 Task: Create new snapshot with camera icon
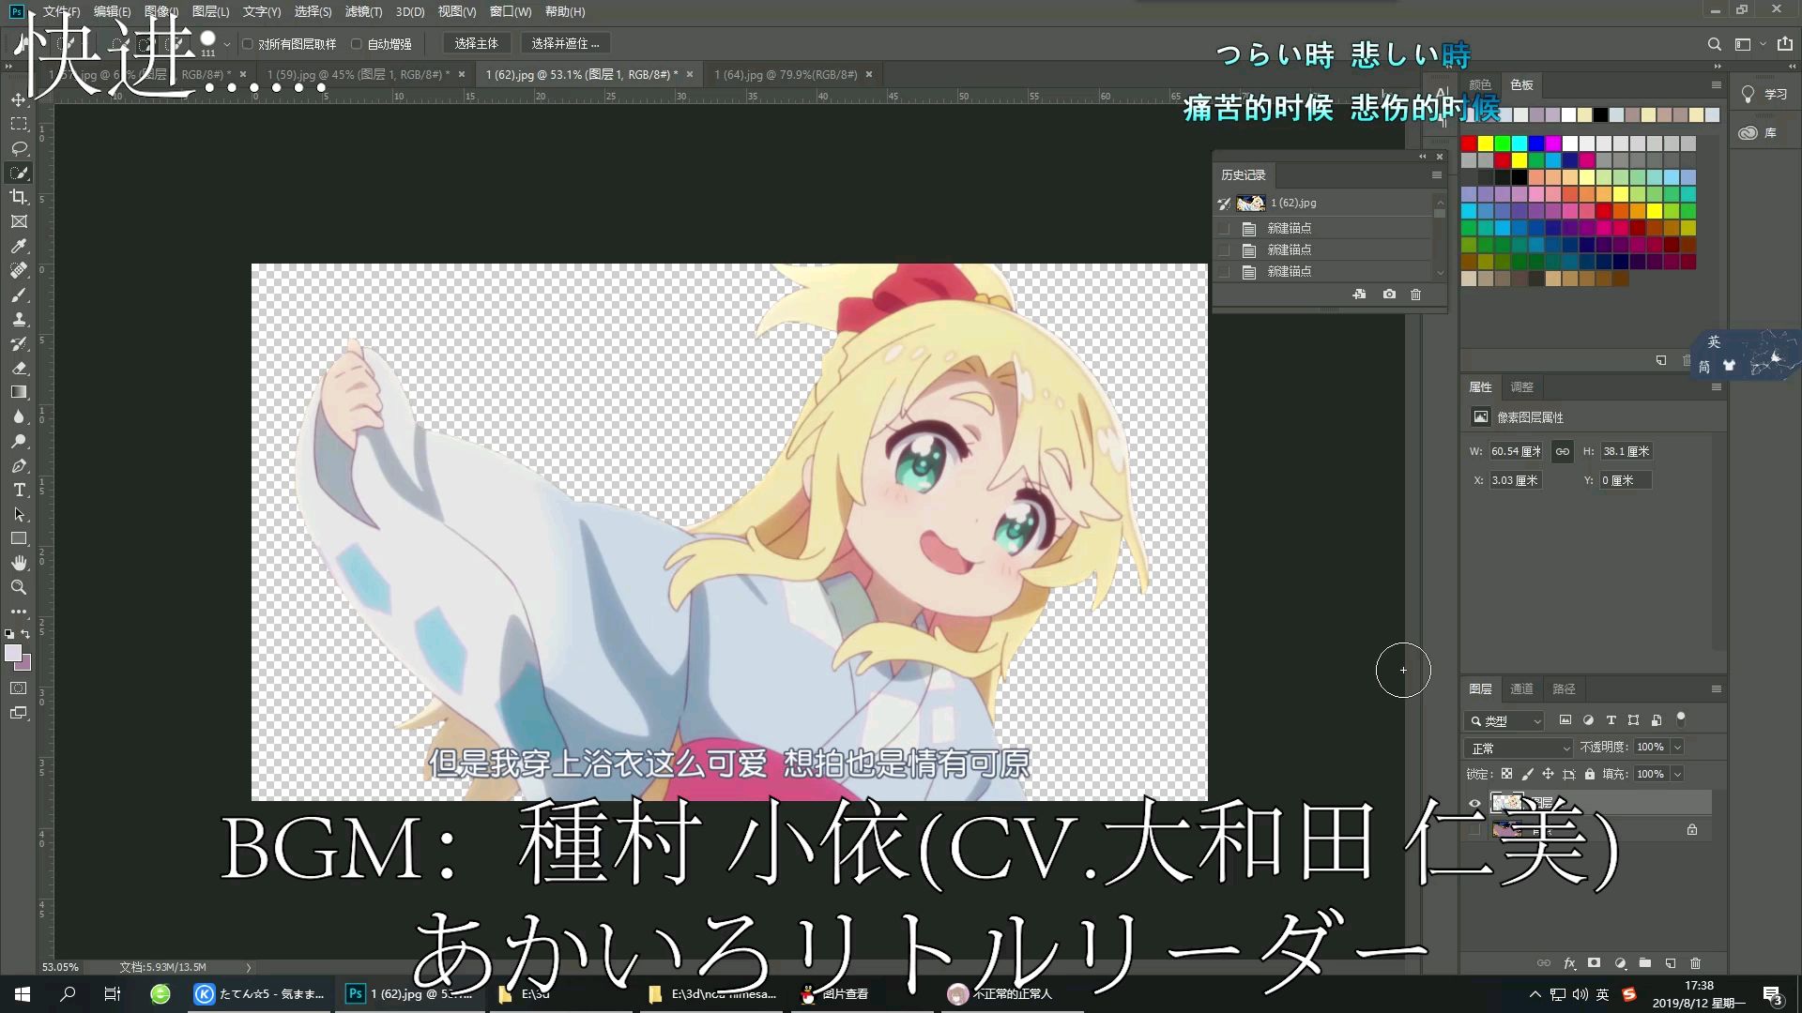click(1389, 295)
